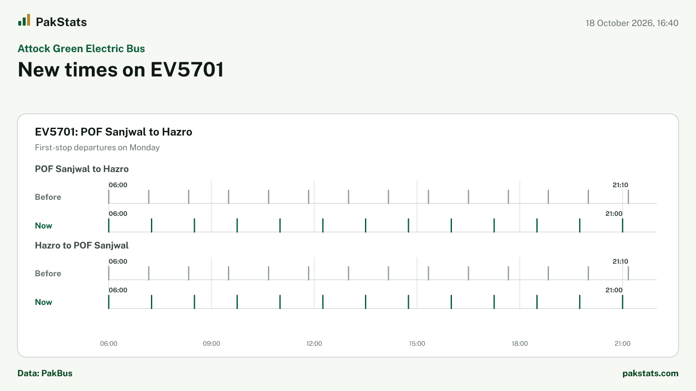The height and width of the screenshot is (391, 696).
Task: Select the Now label under POF Sanjwal to Hazro
Action: (x=43, y=226)
